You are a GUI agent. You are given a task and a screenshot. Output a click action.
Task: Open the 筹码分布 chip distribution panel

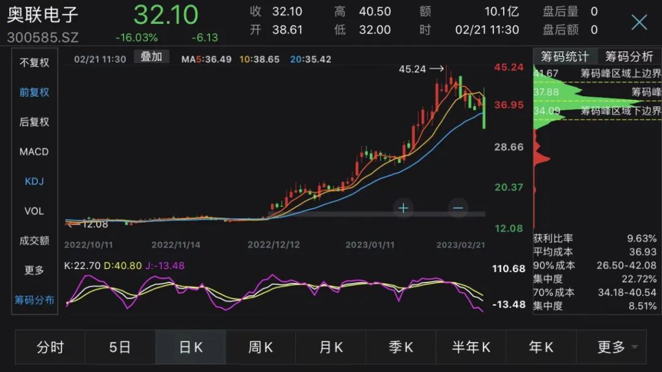33,301
